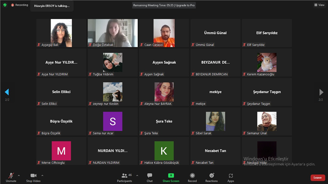This screenshot has width=328, height=184.
Task: Leave the meeting
Action: click(318, 178)
